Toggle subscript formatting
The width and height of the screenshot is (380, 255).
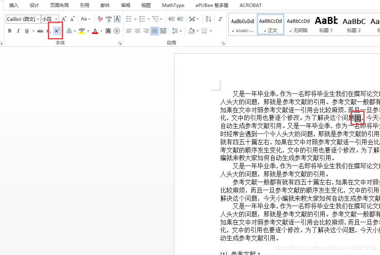(49, 31)
